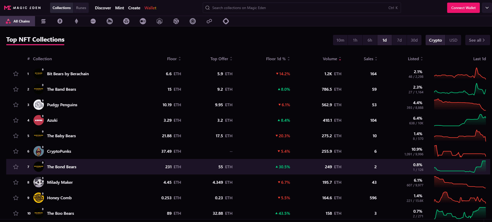Click the Connect Wallet button
492x222 pixels.
point(463,8)
